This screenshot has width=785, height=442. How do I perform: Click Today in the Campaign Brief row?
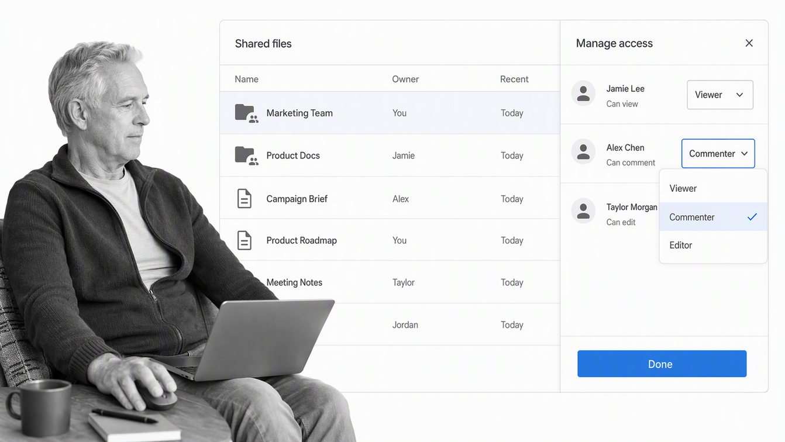[512, 199]
